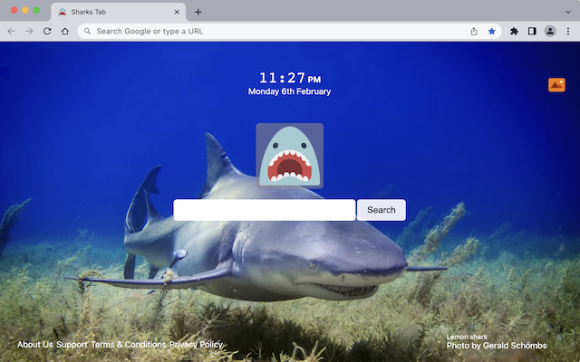
Task: Open Chrome's three-dot menu
Action: [x=568, y=32]
